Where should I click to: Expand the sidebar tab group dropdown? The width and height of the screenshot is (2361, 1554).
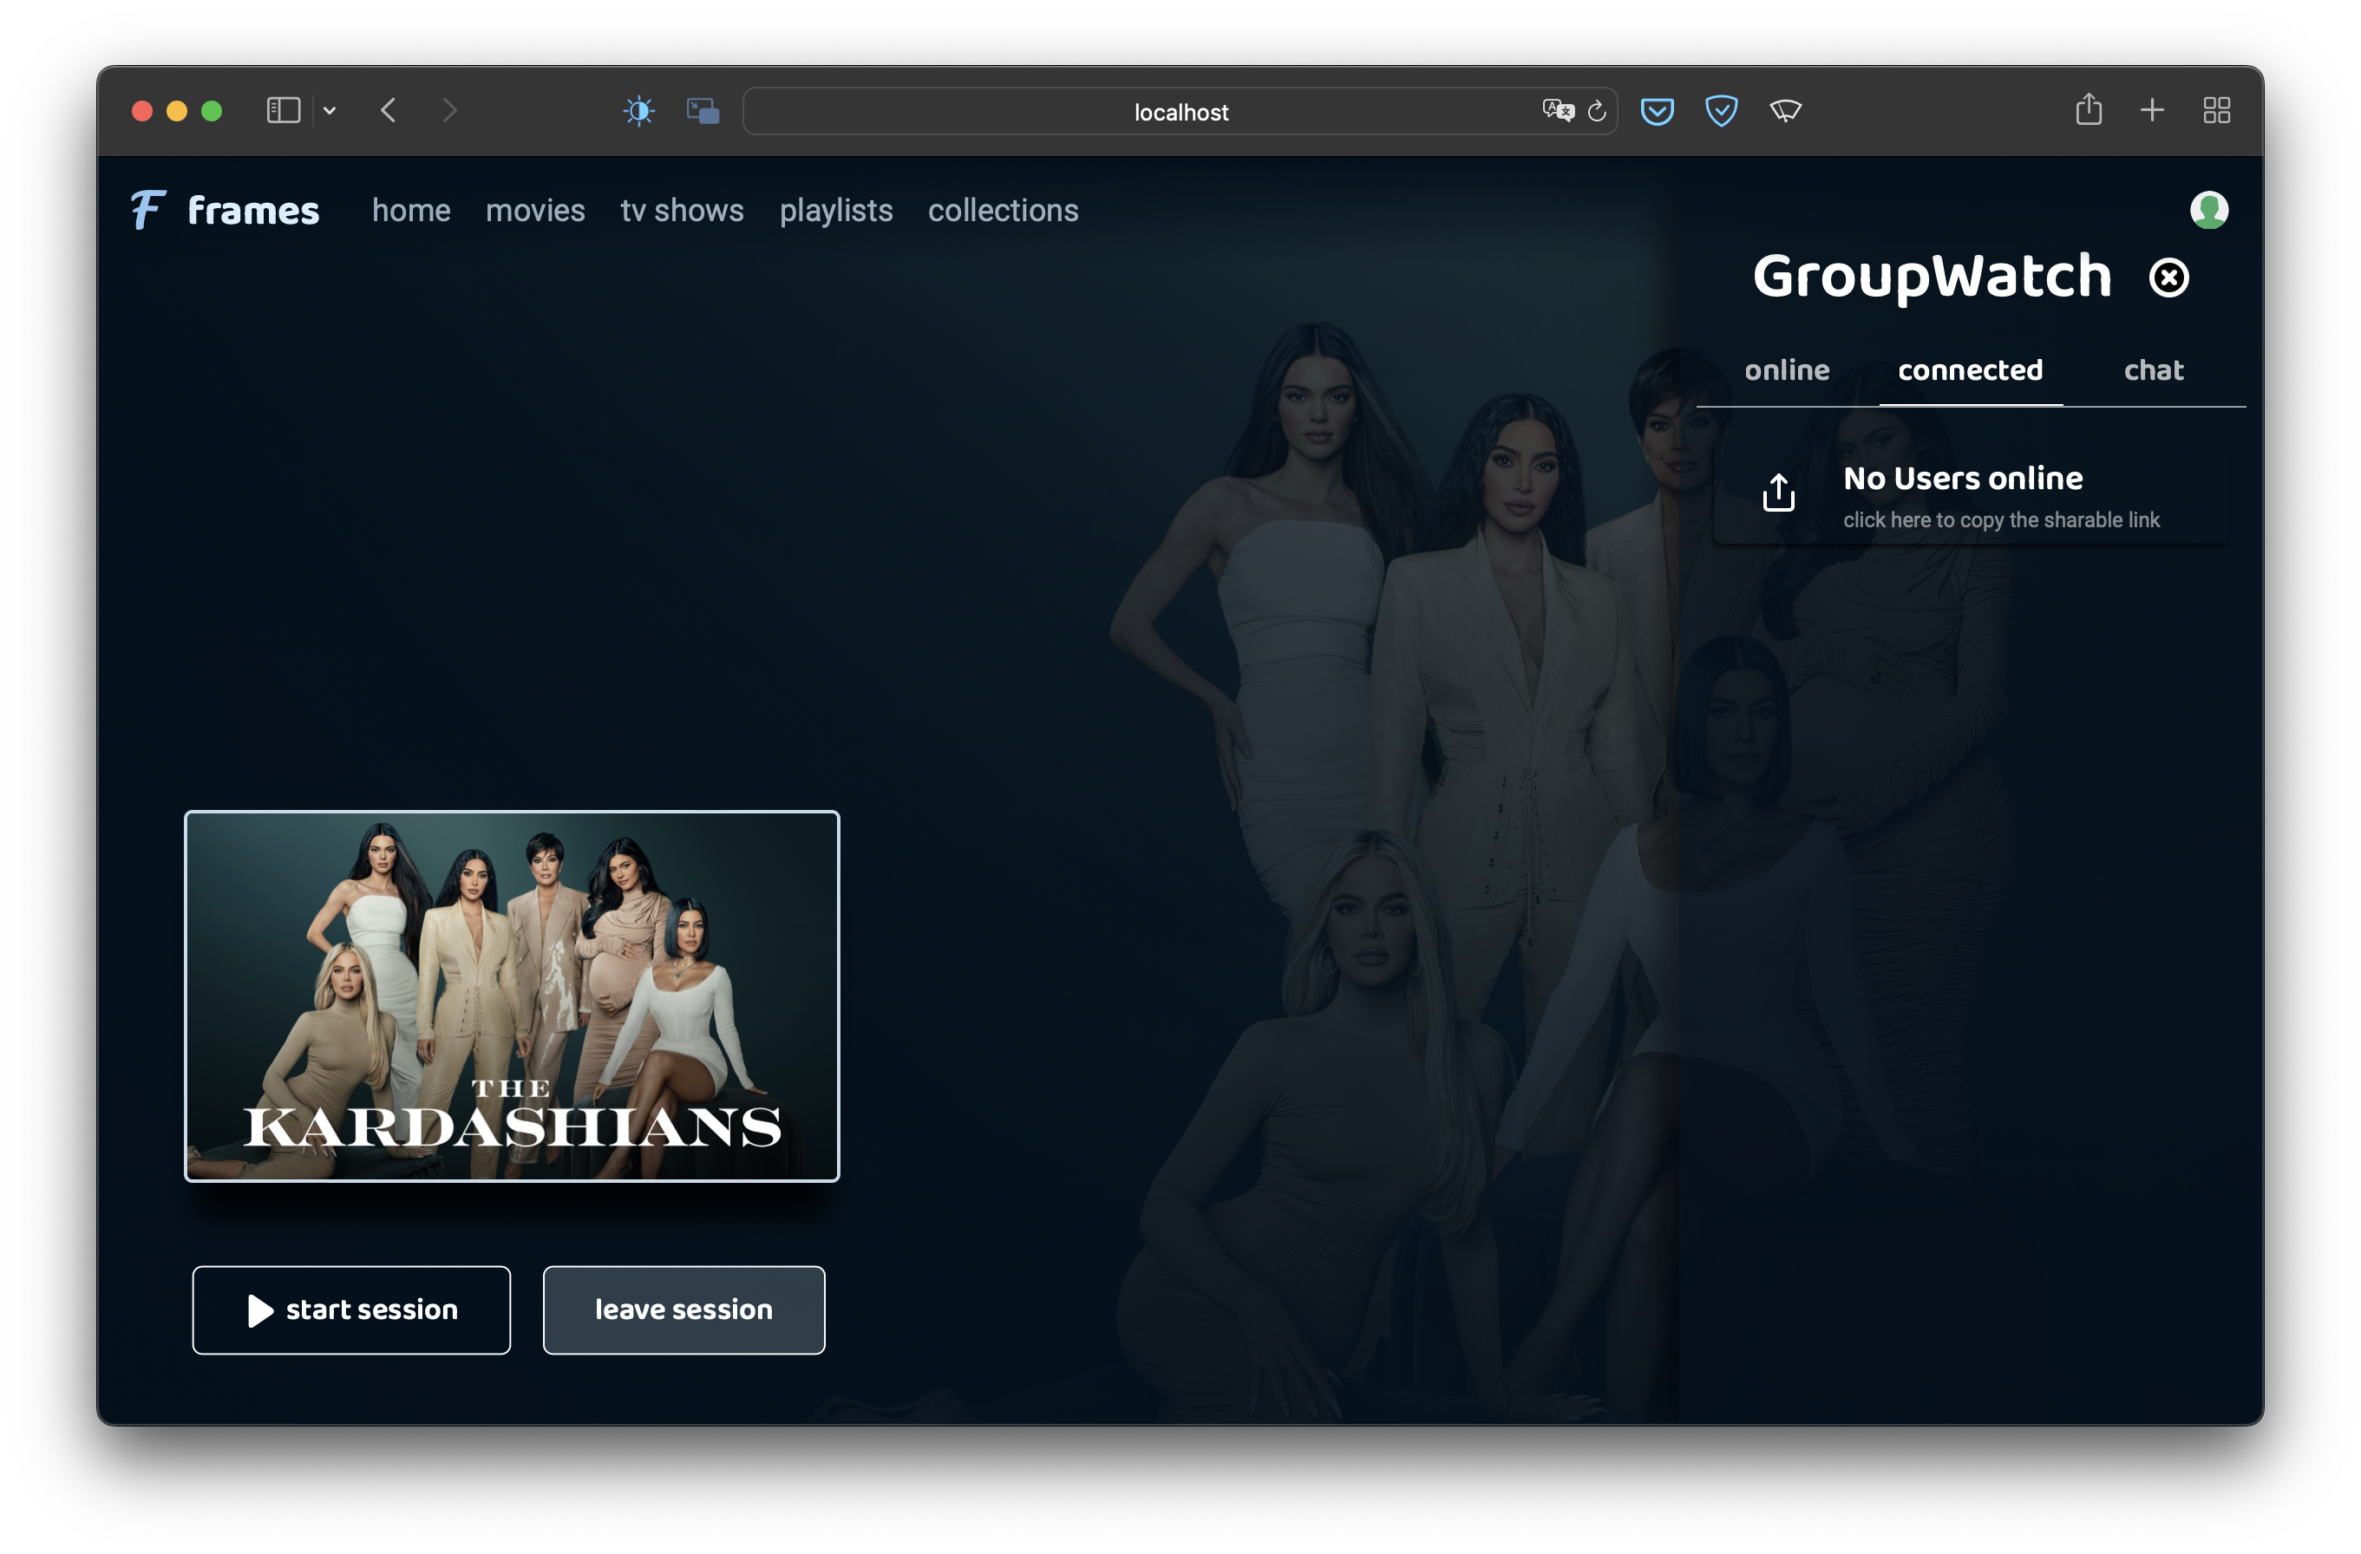(330, 111)
